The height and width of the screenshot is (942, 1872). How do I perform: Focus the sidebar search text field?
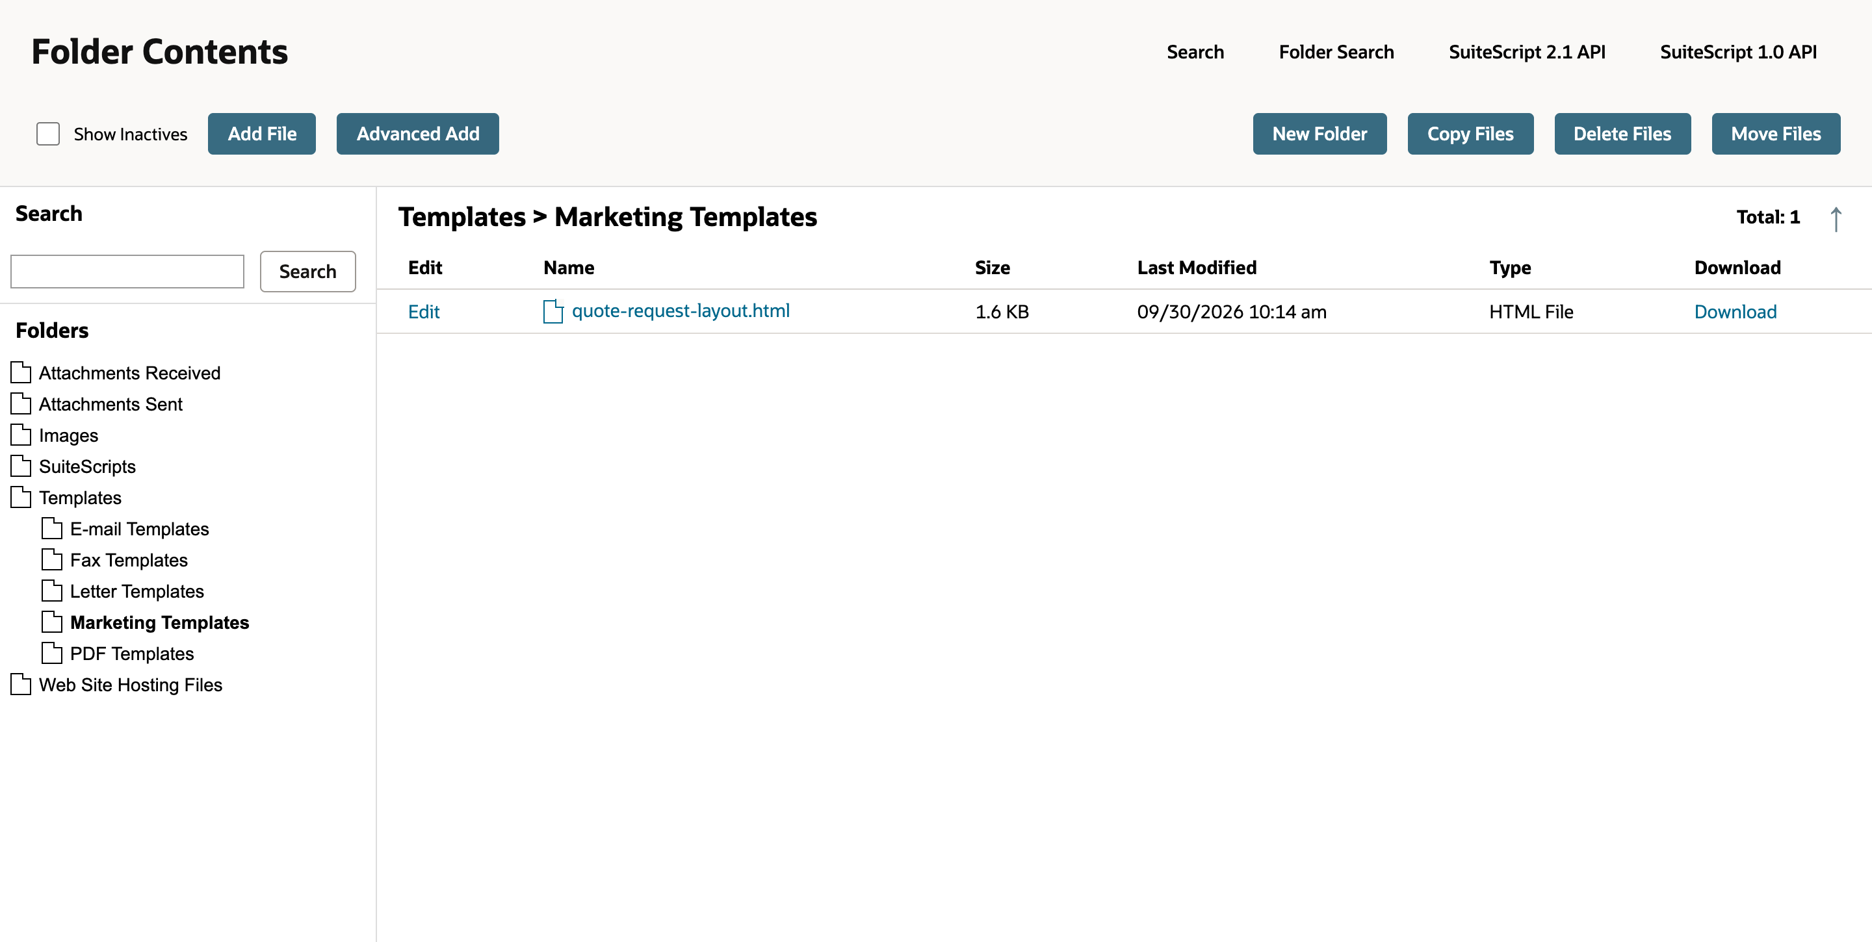tap(127, 272)
